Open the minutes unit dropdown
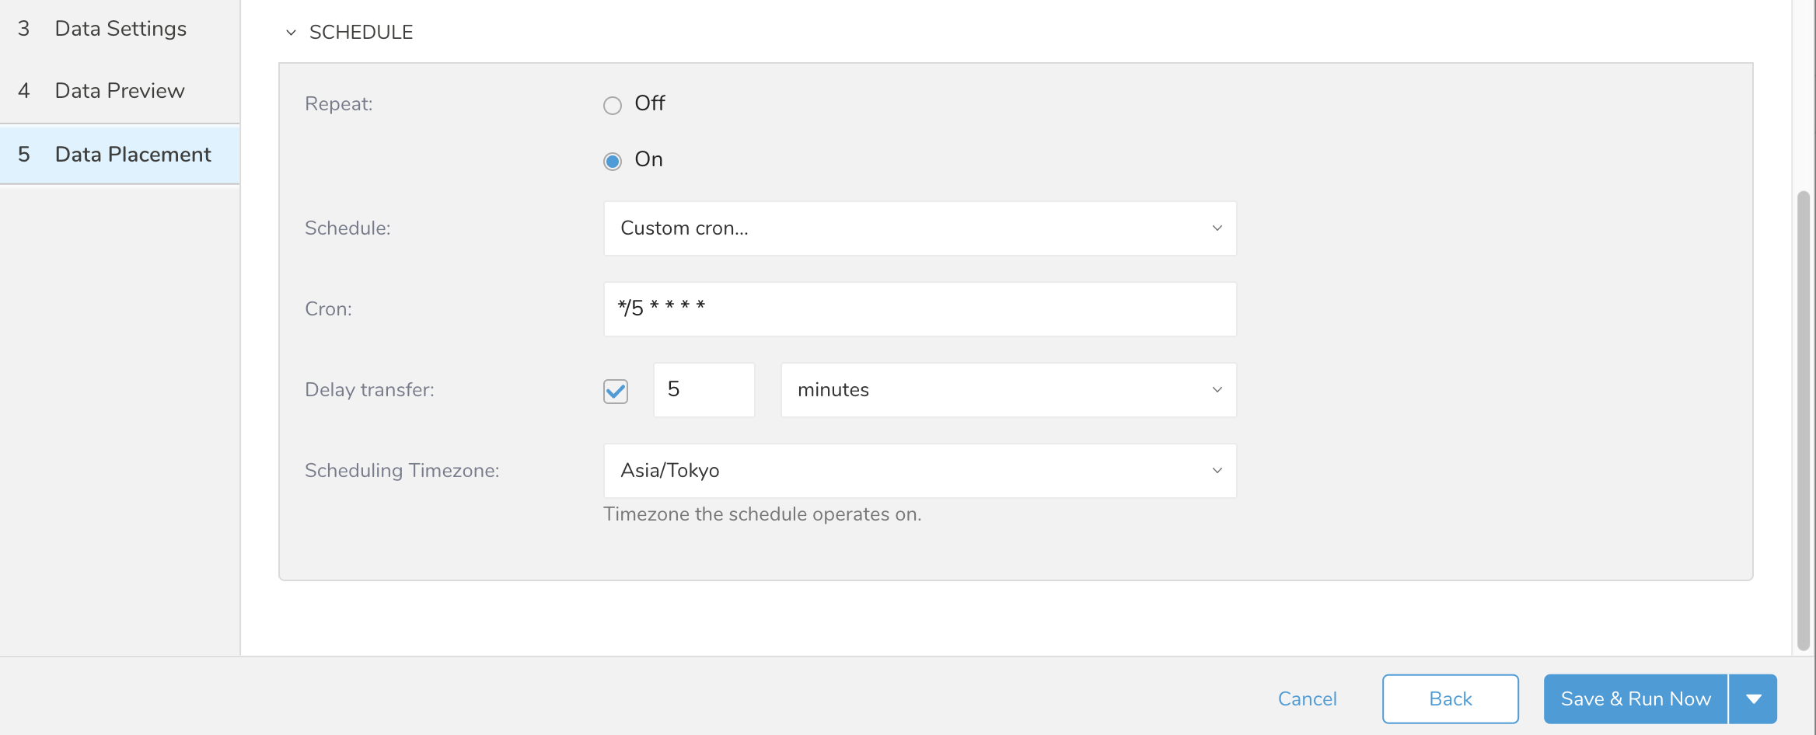Screen dimensions: 1816x735 [x=1008, y=390]
